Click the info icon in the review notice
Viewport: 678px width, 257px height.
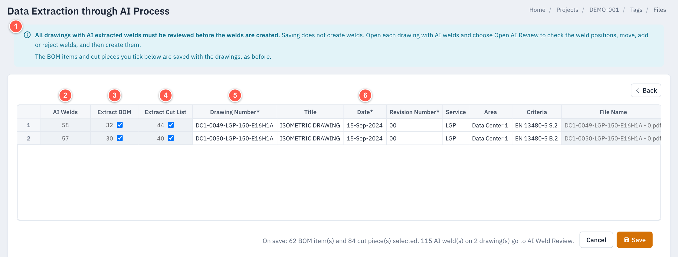27,35
